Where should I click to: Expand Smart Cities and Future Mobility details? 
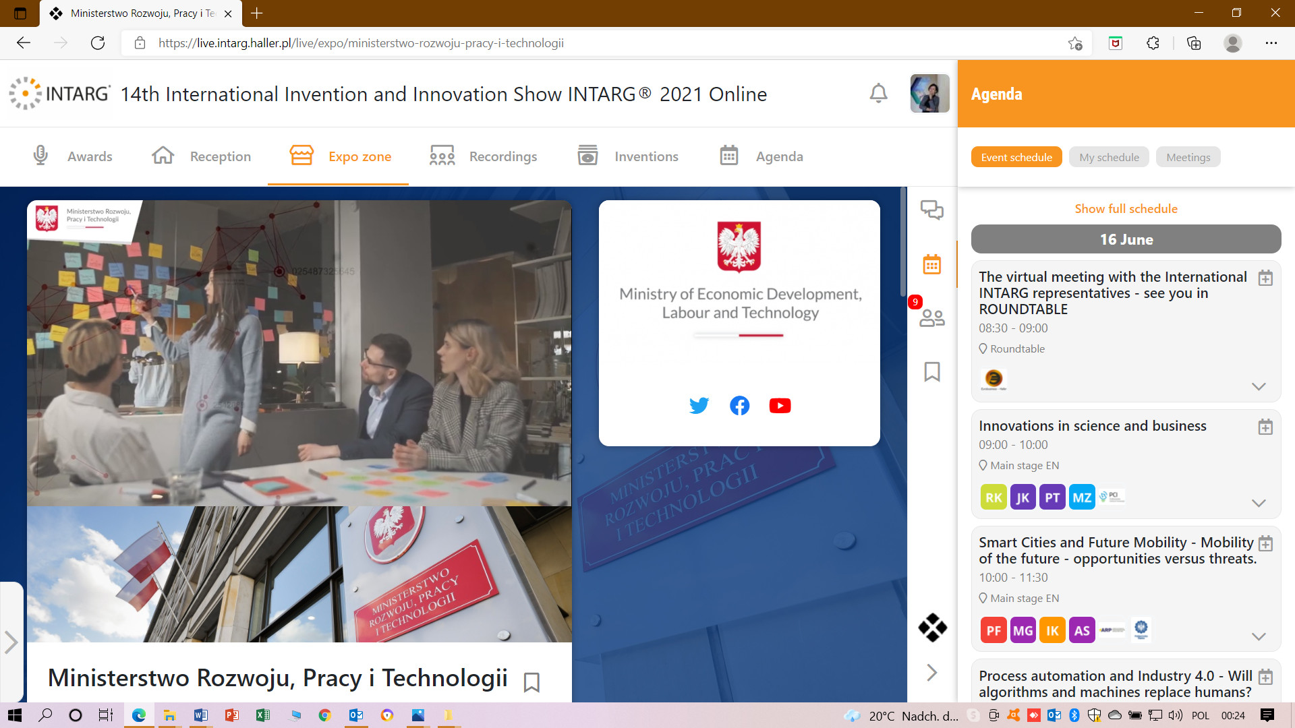[x=1259, y=636]
